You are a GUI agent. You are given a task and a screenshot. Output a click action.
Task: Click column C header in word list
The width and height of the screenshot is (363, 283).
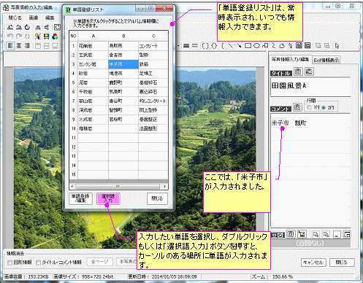[x=153, y=36]
